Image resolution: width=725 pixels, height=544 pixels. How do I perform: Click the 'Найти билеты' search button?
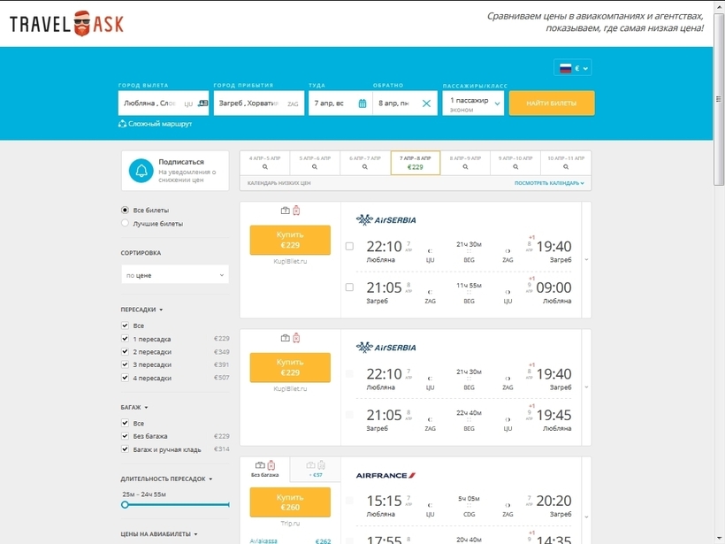pyautogui.click(x=552, y=103)
